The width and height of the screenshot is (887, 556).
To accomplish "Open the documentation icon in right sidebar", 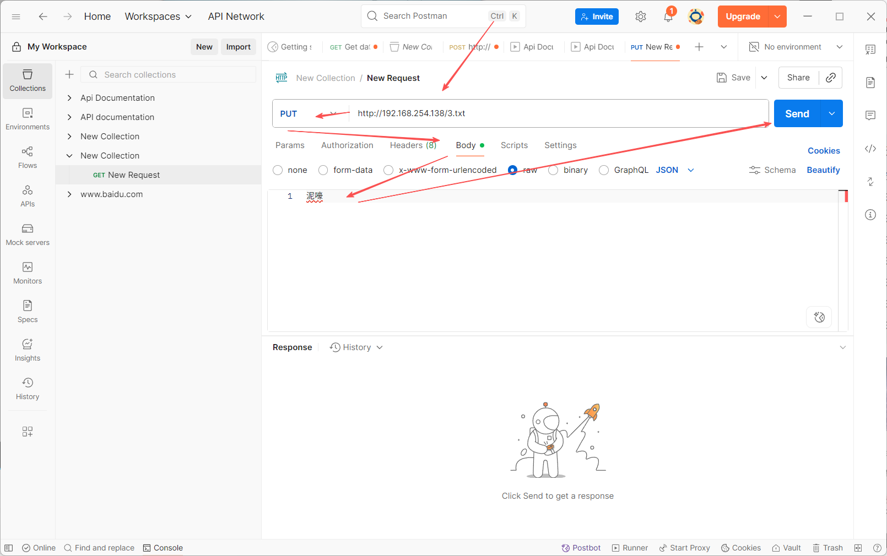I will pyautogui.click(x=870, y=83).
